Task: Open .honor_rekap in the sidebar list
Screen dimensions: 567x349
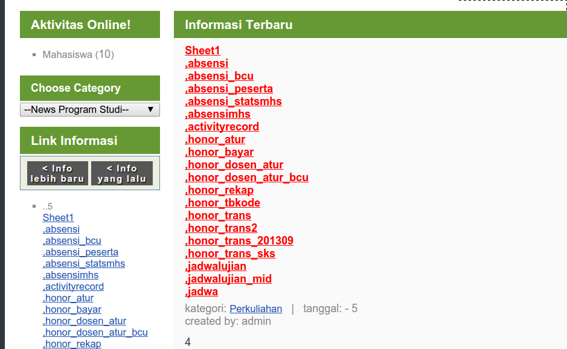Action: pyautogui.click(x=72, y=344)
